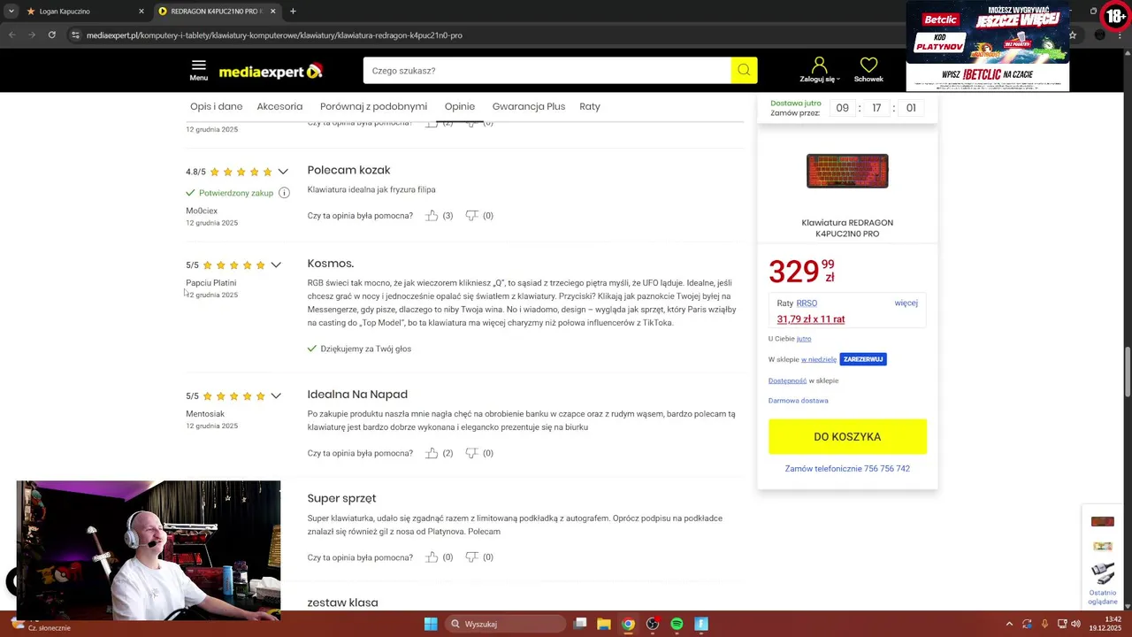The height and width of the screenshot is (637, 1132).
Task: Click the info icon next to Potwierdzony zakup
Action: (284, 193)
